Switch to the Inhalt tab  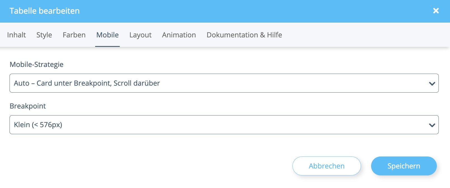coord(17,35)
